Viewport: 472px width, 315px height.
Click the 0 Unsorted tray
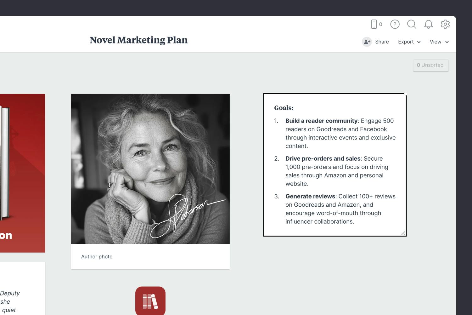pos(431,65)
